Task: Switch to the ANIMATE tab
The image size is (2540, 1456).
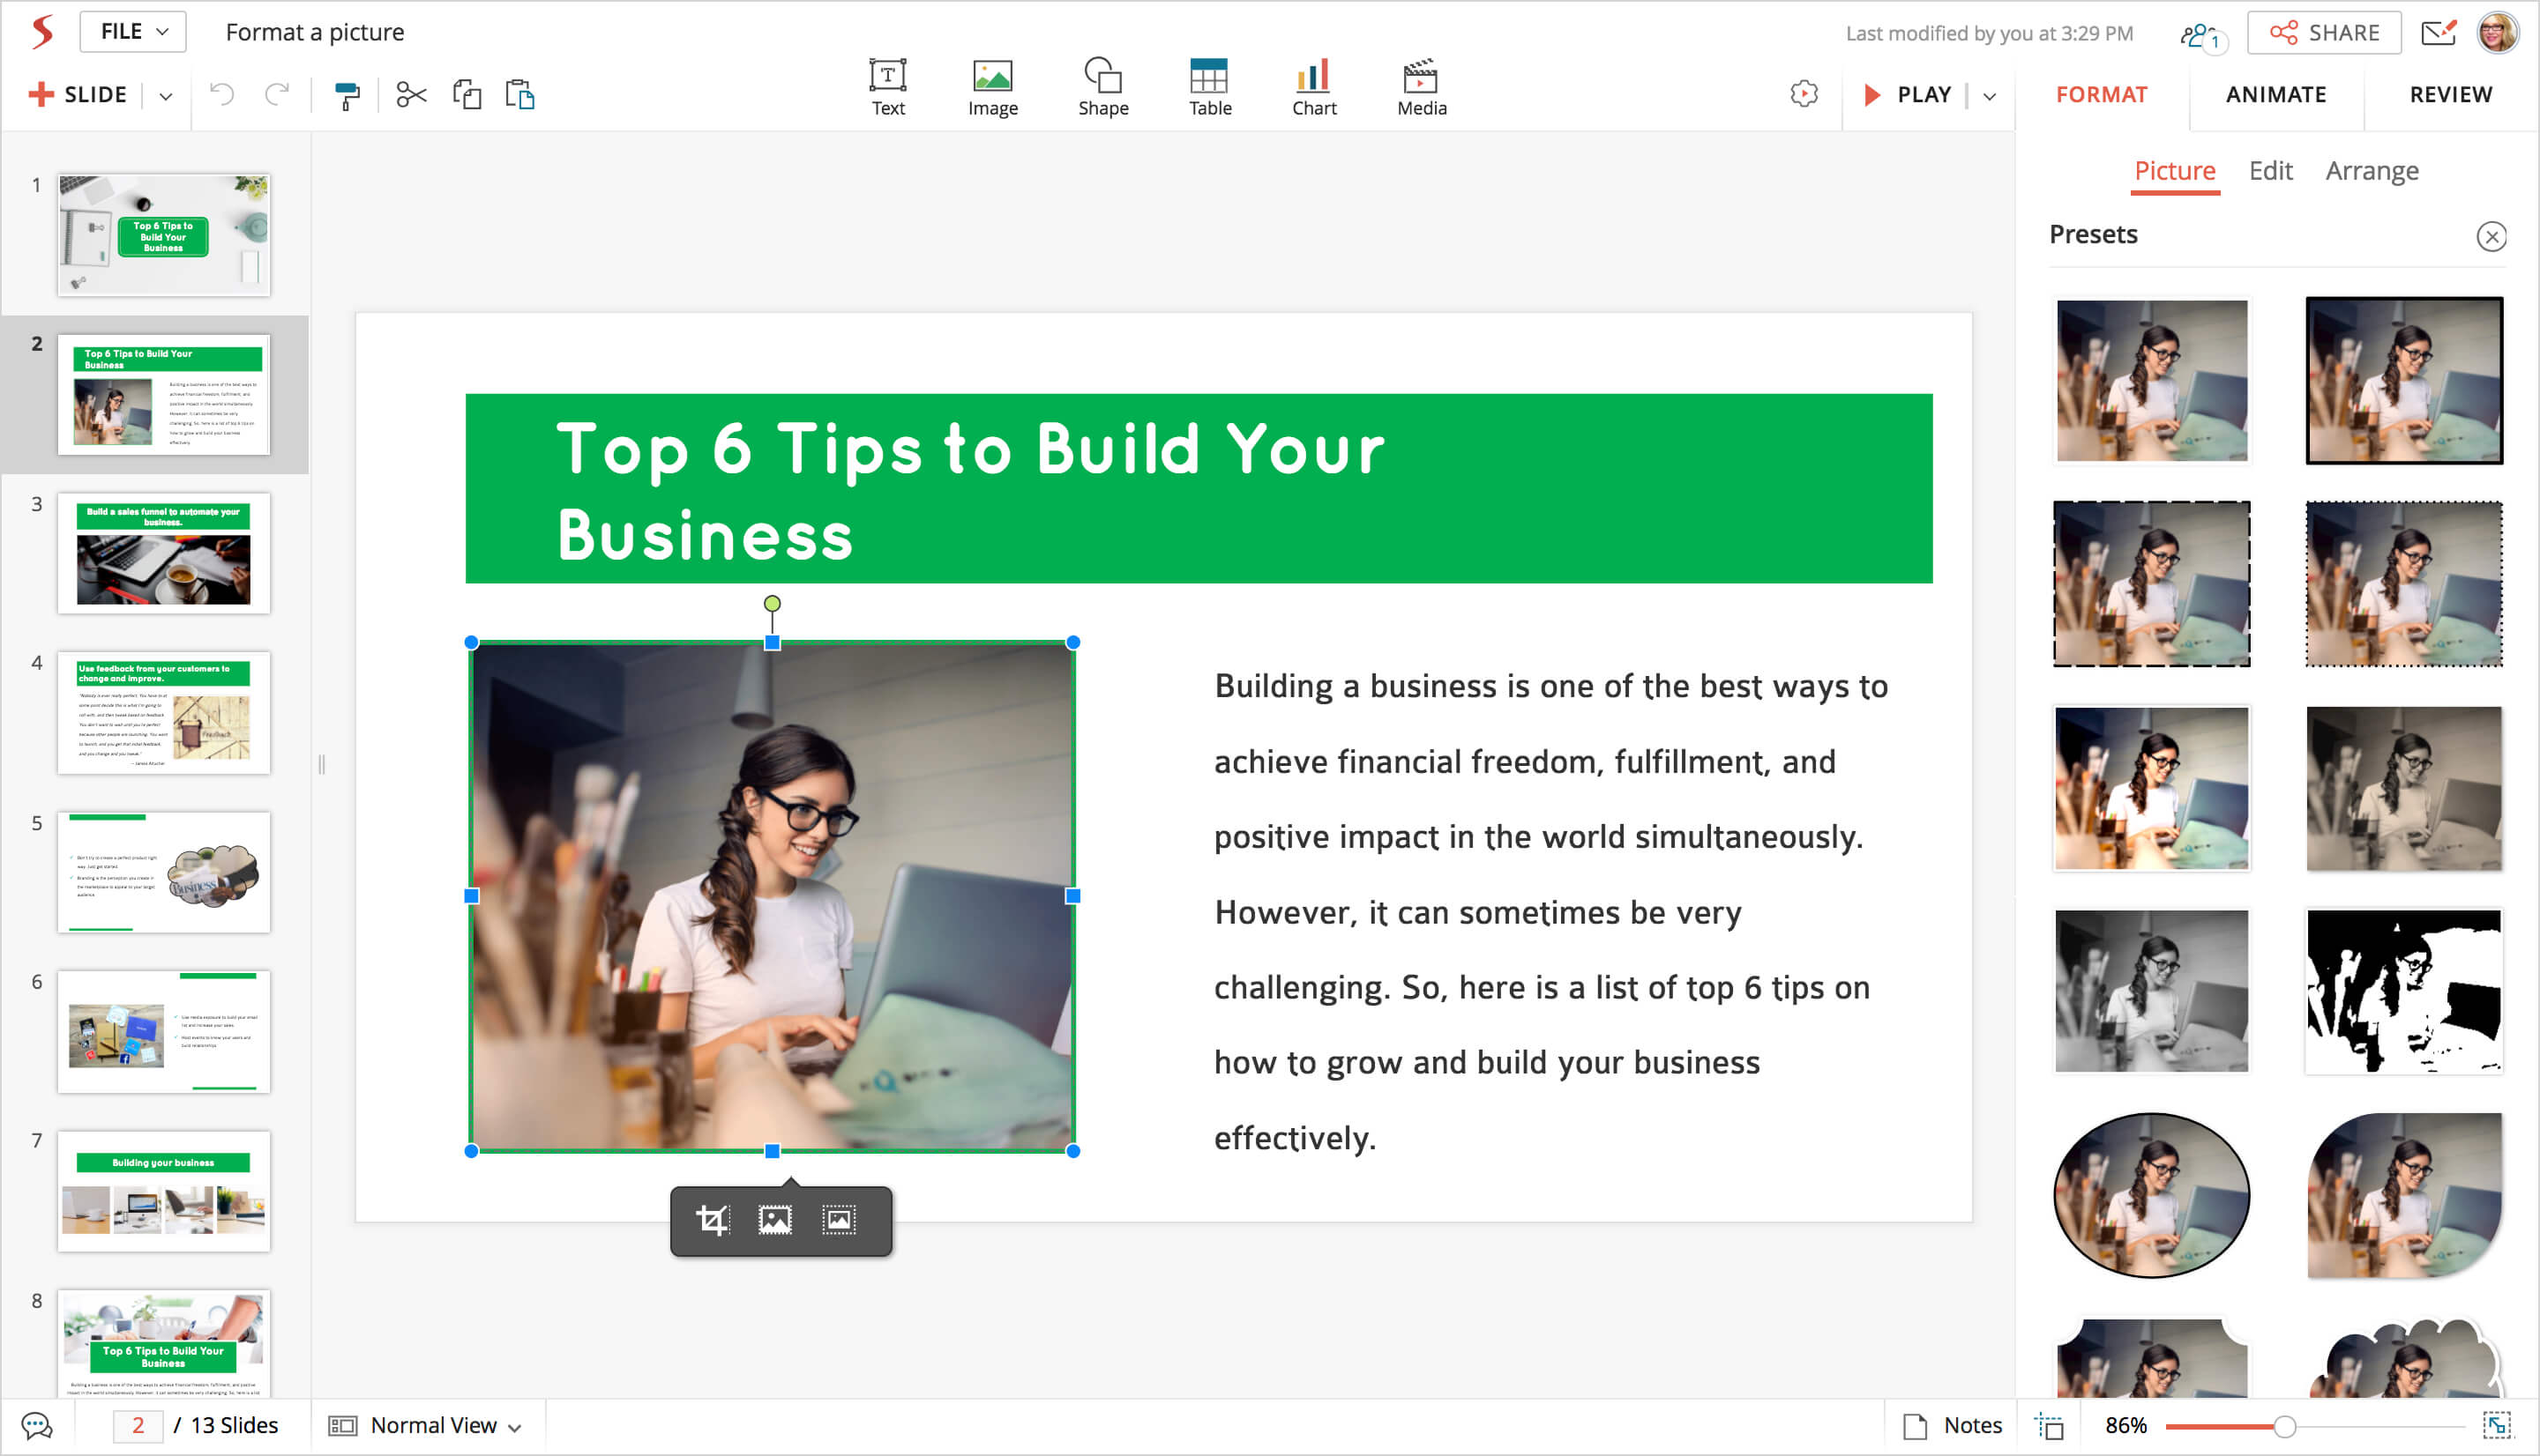Action: click(x=2275, y=94)
